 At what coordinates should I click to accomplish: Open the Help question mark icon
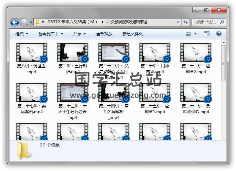218,34
